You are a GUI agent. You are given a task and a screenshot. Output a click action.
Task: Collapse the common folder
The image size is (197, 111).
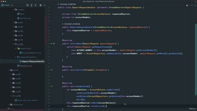13,10
